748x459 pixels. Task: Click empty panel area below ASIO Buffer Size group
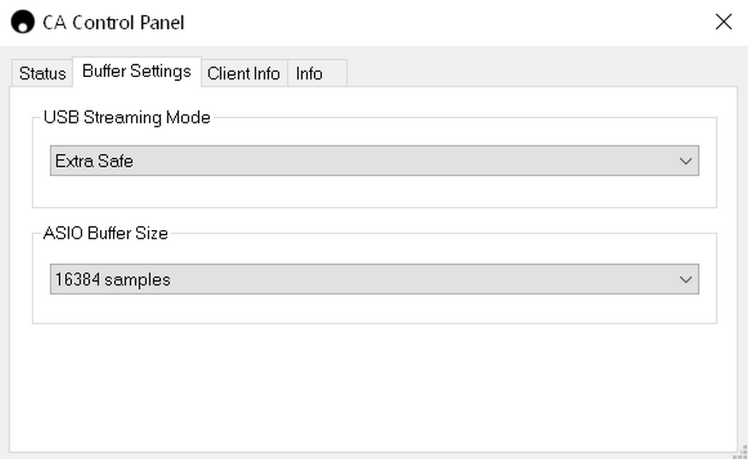click(374, 386)
